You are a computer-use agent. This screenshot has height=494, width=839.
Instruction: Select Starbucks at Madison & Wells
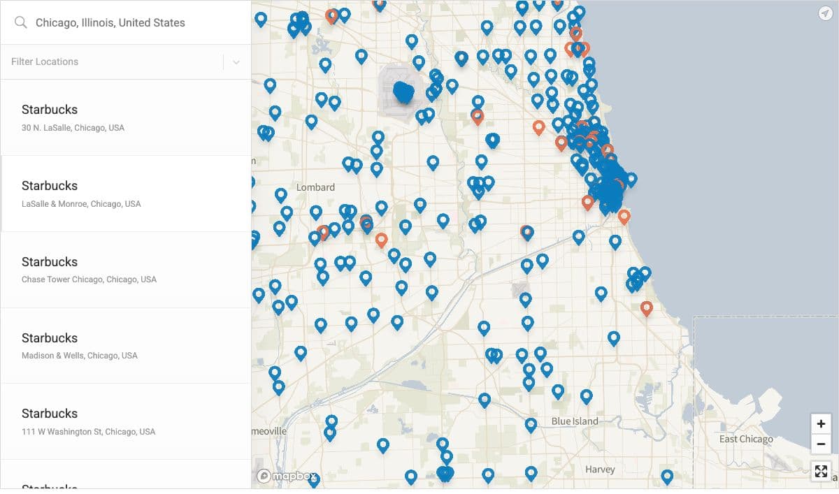[126, 345]
